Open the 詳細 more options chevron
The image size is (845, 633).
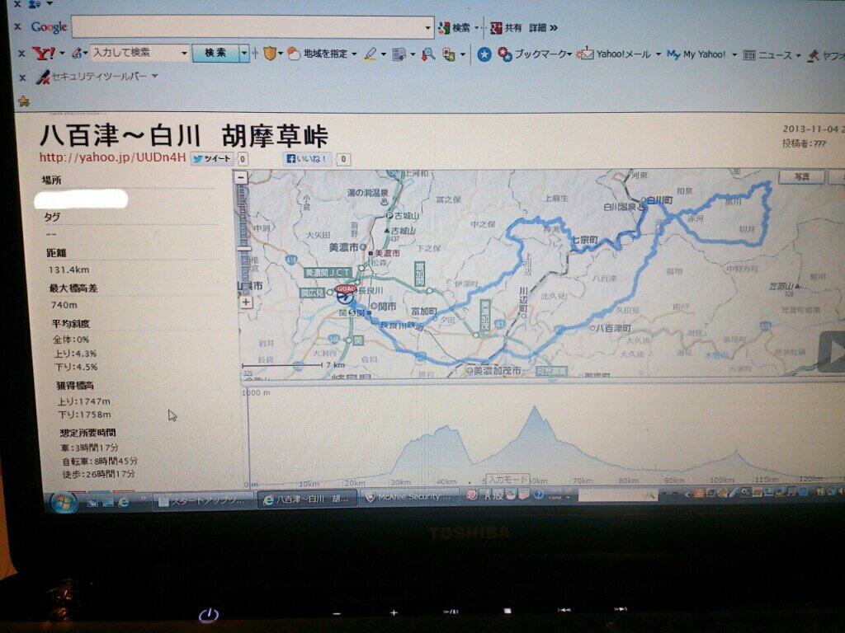pyautogui.click(x=543, y=27)
